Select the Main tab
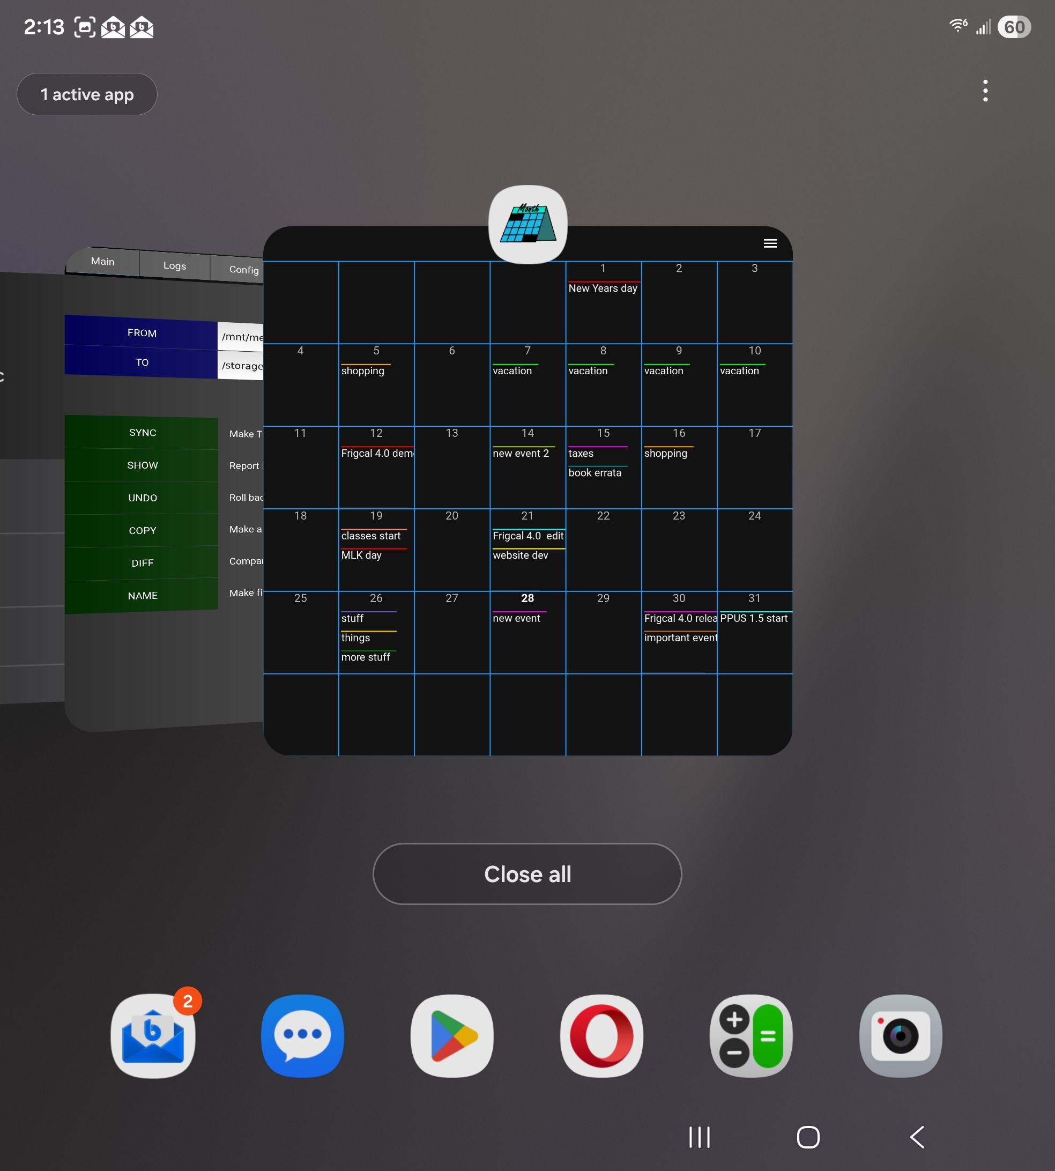 (x=102, y=262)
